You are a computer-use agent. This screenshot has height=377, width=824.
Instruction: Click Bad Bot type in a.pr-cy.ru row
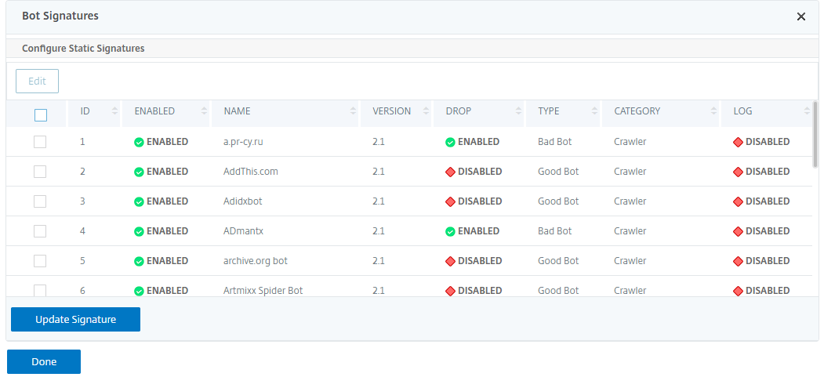(555, 142)
